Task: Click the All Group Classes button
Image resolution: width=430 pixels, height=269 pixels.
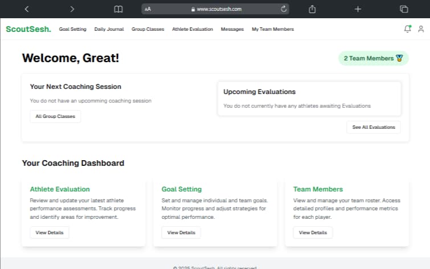Action: pyautogui.click(x=55, y=116)
